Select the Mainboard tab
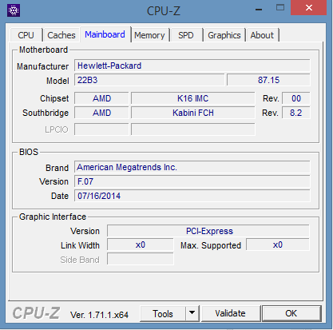The width and height of the screenshot is (333, 330). tap(105, 34)
